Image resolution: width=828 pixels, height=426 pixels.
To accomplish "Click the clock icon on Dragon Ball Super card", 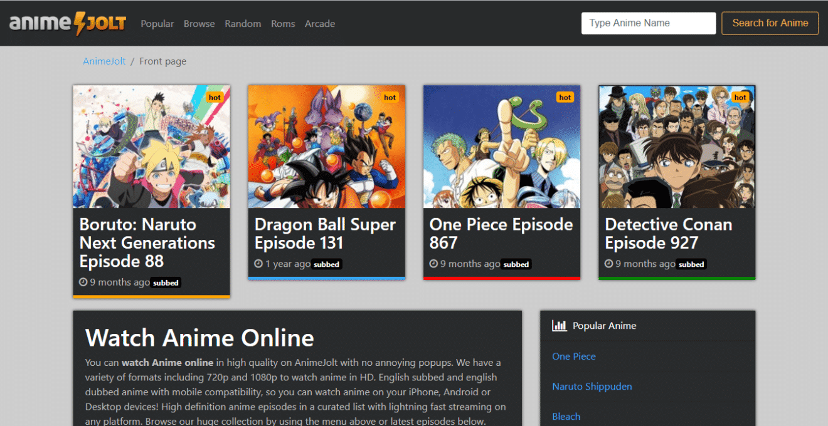I will pyautogui.click(x=258, y=264).
